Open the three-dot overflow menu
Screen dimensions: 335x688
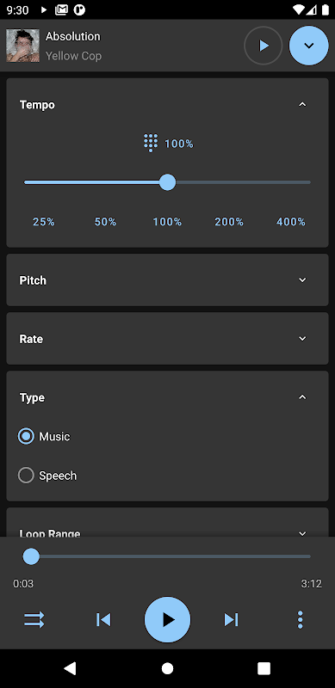pyautogui.click(x=301, y=619)
